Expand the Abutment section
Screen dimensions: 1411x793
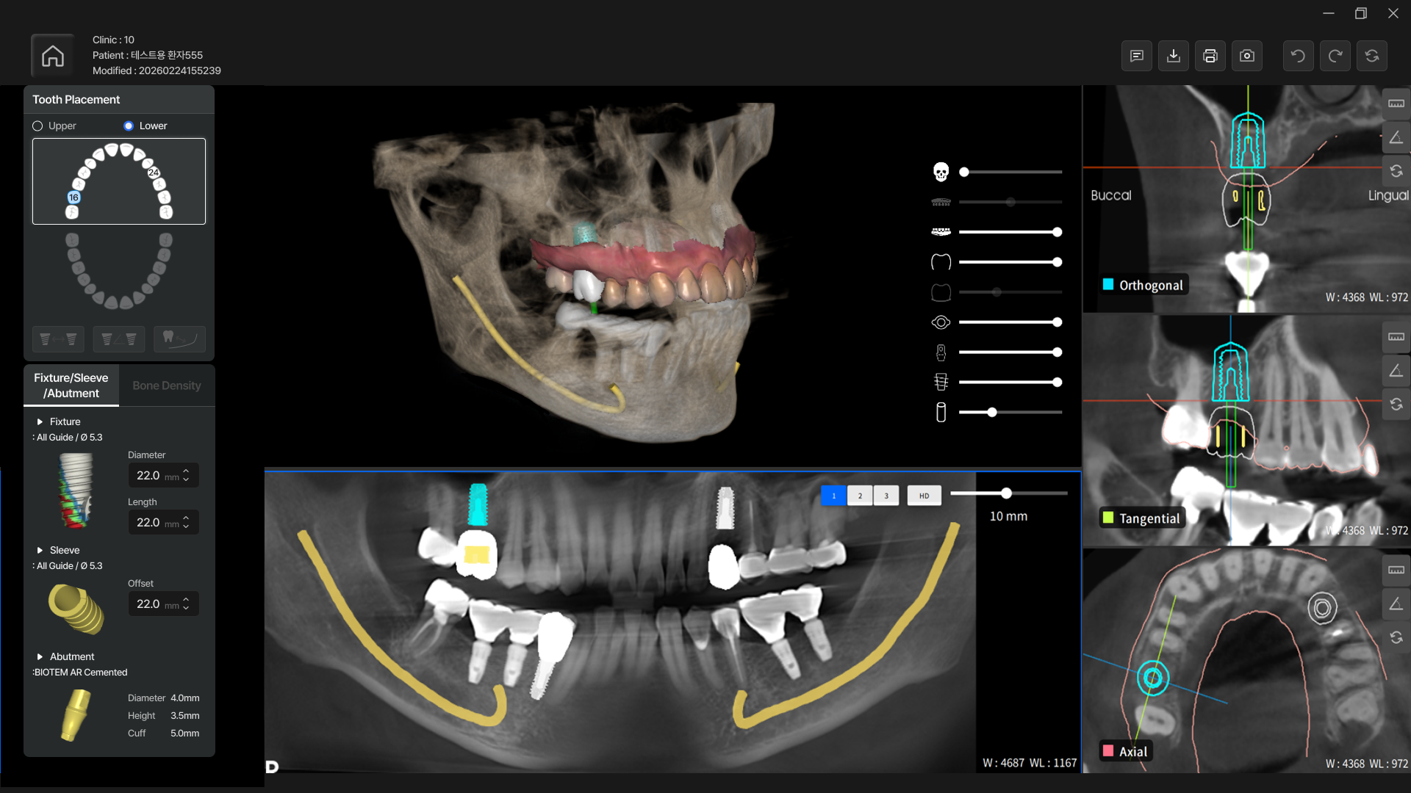40,657
